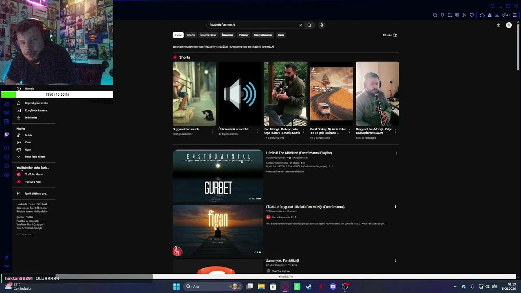Open the Samanyolu Fon Müziği title
Screen dimensions: 521x293
coord(282,260)
